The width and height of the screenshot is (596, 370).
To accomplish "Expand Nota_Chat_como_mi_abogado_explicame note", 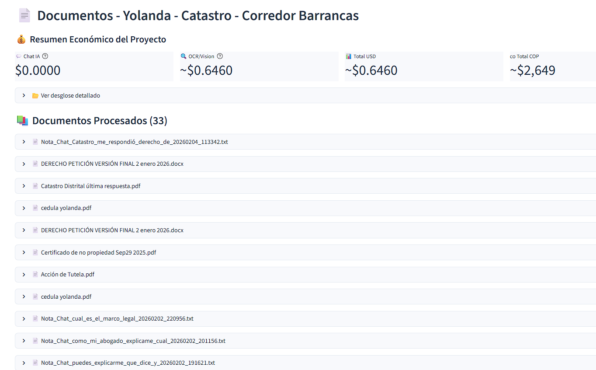I will [24, 341].
